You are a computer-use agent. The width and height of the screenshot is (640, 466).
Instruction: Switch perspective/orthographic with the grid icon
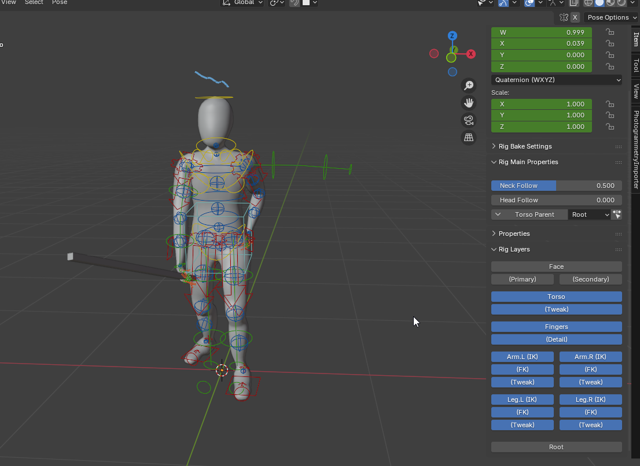coord(469,138)
